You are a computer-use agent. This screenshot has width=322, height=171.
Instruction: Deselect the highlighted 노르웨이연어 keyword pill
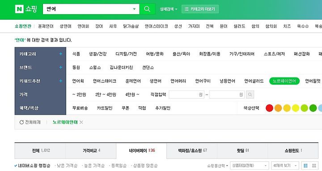click(x=284, y=81)
